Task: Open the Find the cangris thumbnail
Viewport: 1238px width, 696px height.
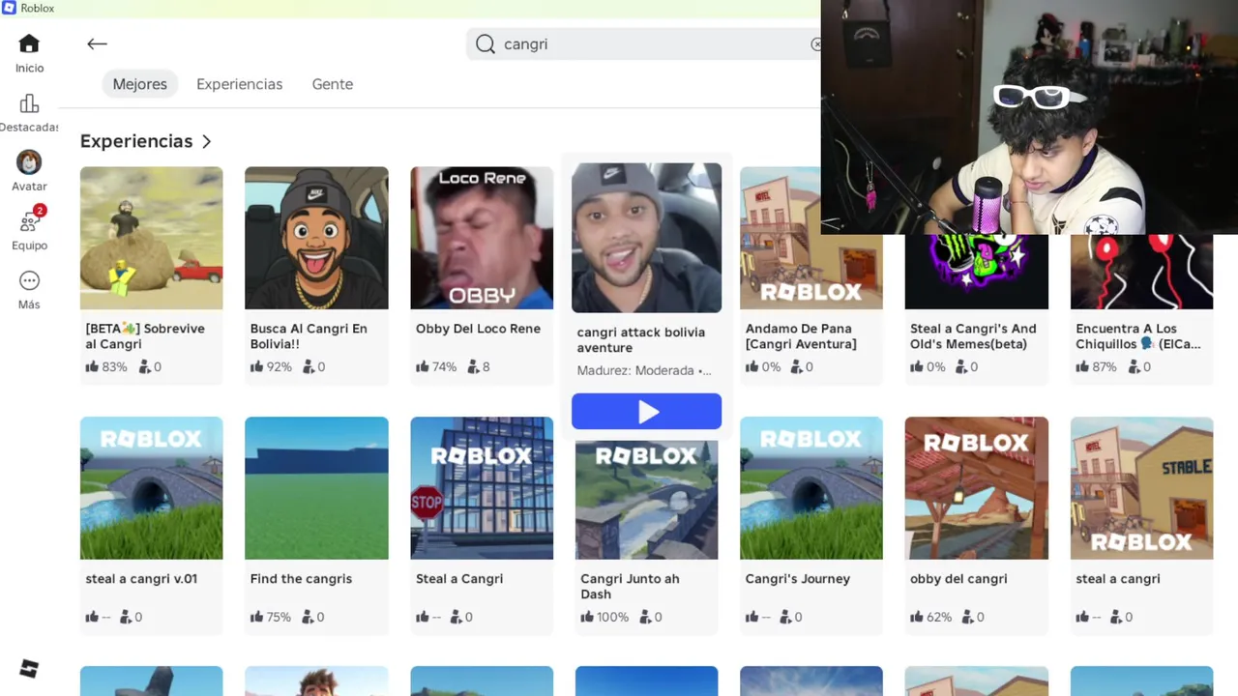Action: point(316,488)
